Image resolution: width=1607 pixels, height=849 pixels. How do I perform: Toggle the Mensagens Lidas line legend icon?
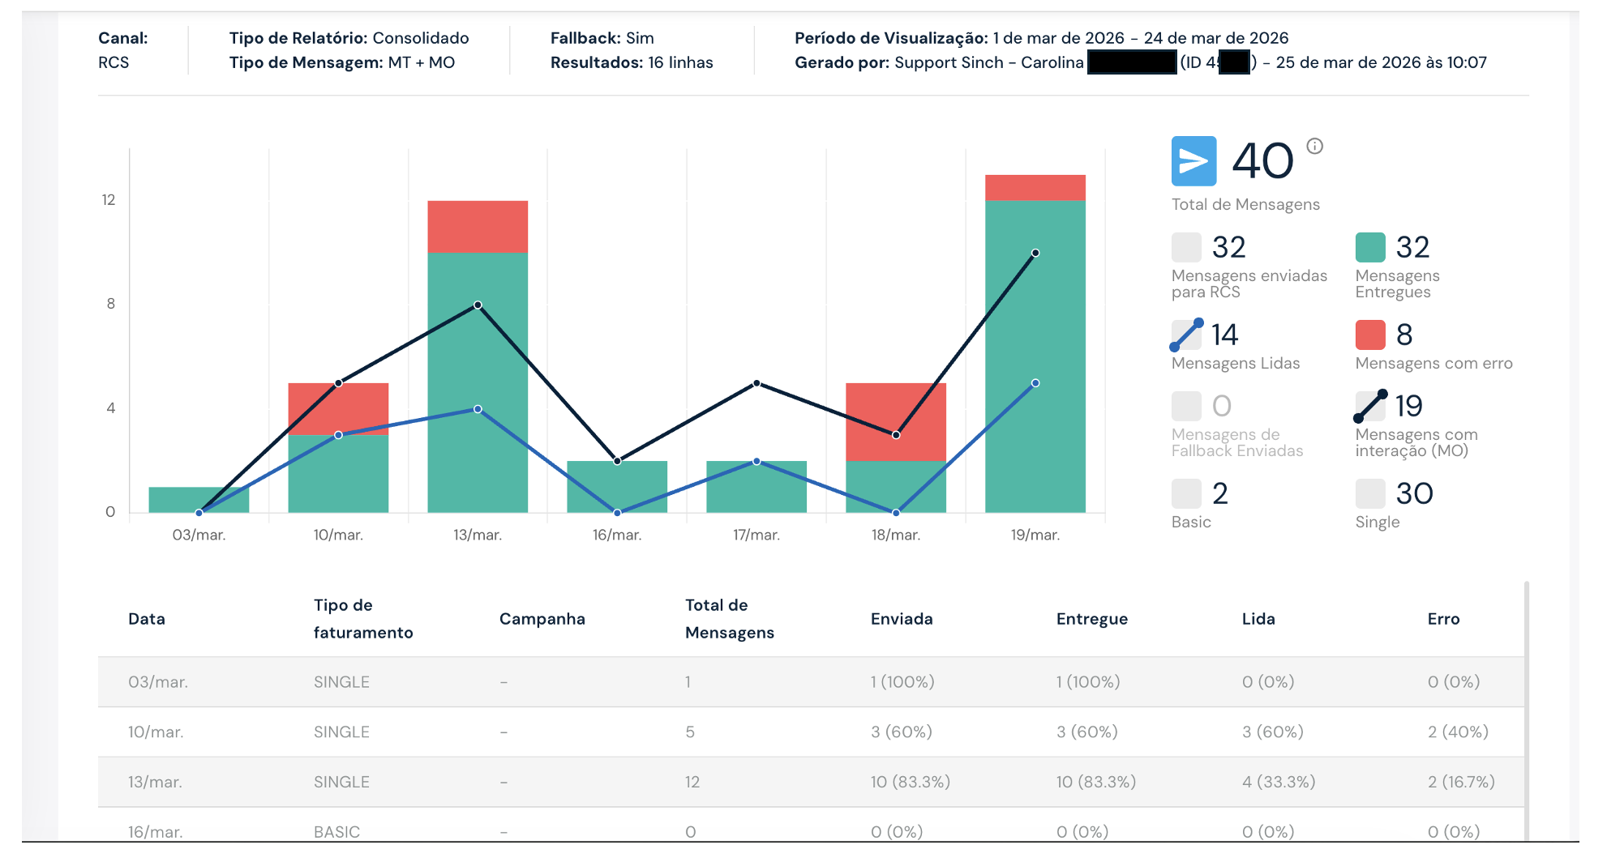pyautogui.click(x=1186, y=335)
